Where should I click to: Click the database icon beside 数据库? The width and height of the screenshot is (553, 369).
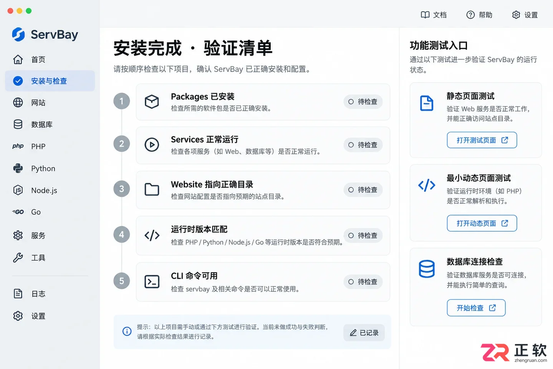(x=18, y=124)
